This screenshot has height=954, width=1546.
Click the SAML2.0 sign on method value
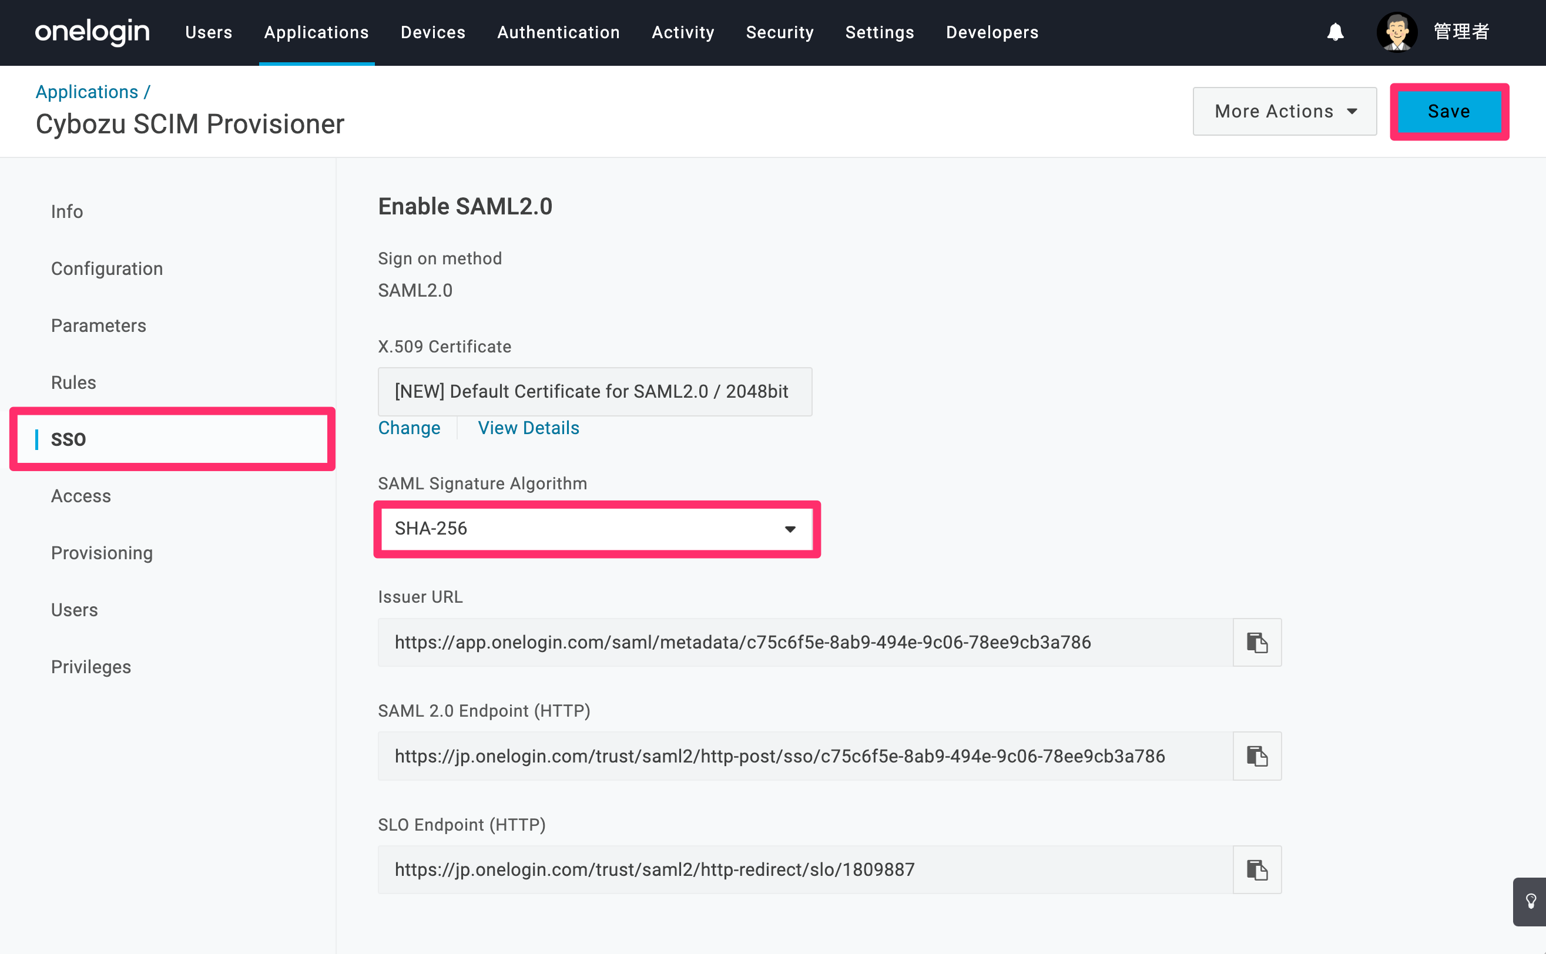pyautogui.click(x=415, y=290)
